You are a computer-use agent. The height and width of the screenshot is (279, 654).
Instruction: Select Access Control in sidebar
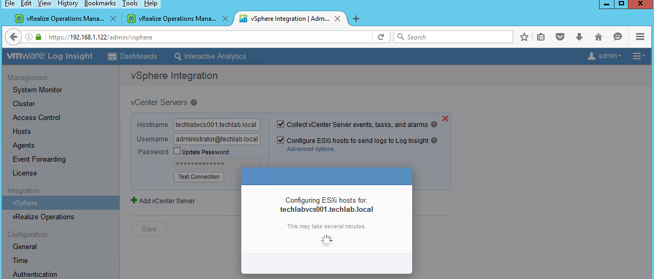pos(37,118)
